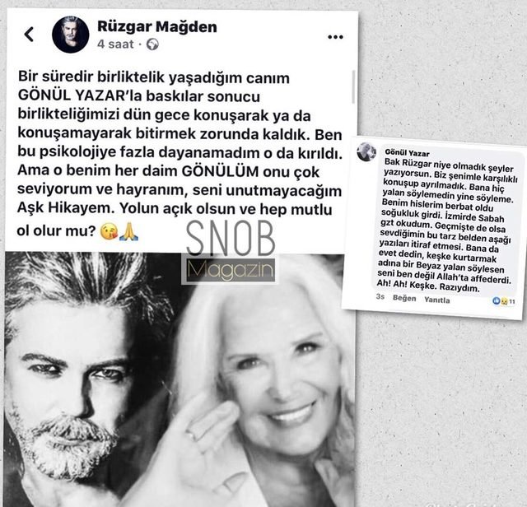Click the globe public-visibility icon
527x507 pixels.
152,44
